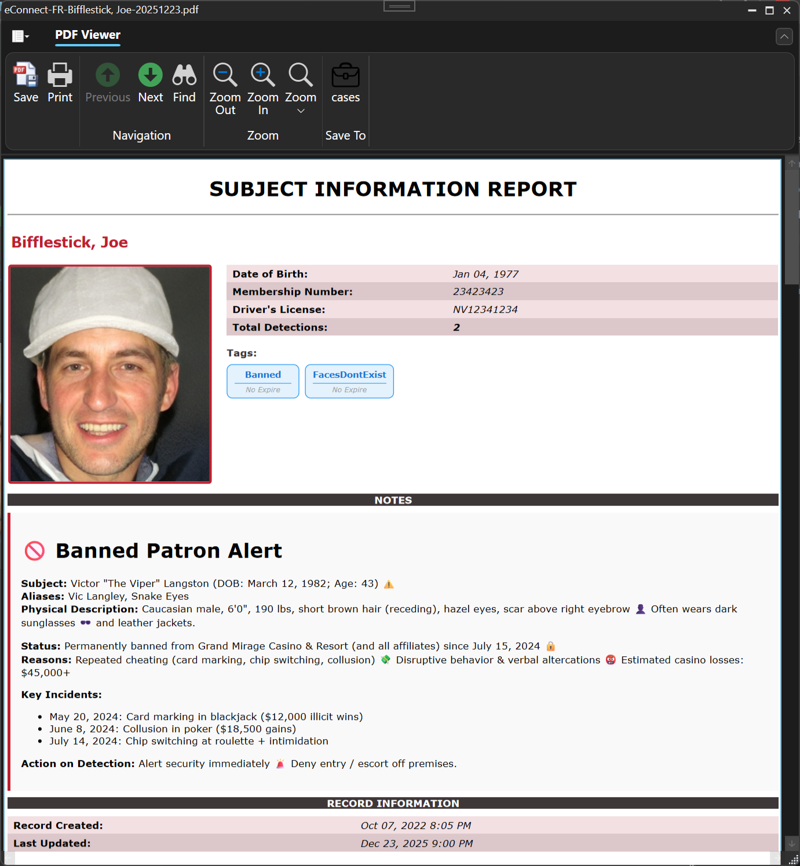
Task: Switch to the PDF Viewer tab
Action: [87, 35]
